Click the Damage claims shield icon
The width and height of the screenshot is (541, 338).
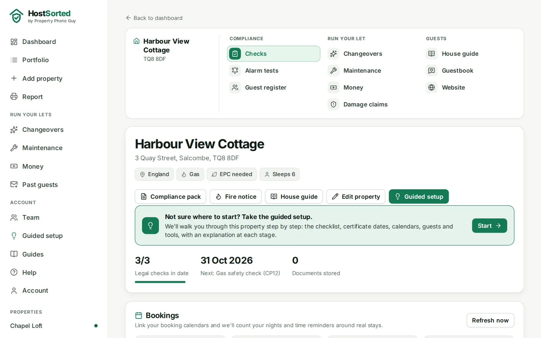pyautogui.click(x=333, y=104)
